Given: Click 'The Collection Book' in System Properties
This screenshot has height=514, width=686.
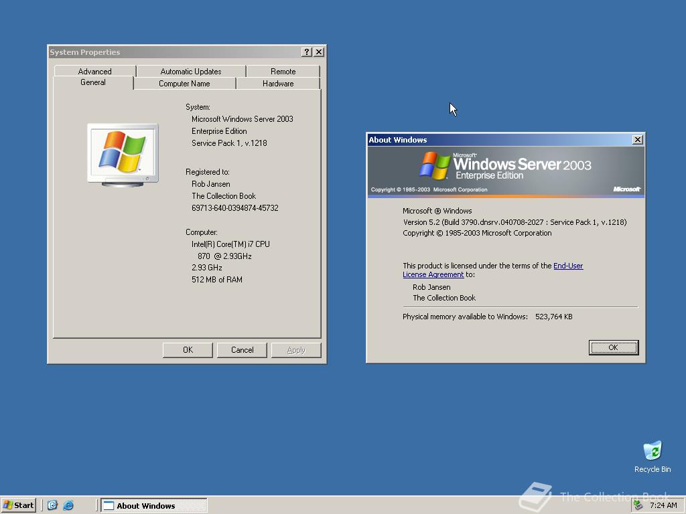Looking at the screenshot, I should (x=224, y=196).
